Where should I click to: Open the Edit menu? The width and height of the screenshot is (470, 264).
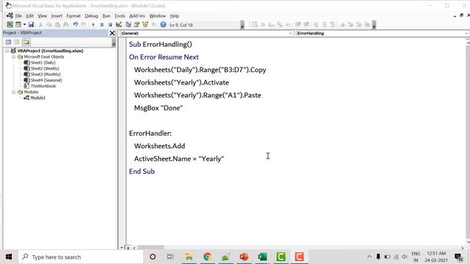tap(29, 16)
